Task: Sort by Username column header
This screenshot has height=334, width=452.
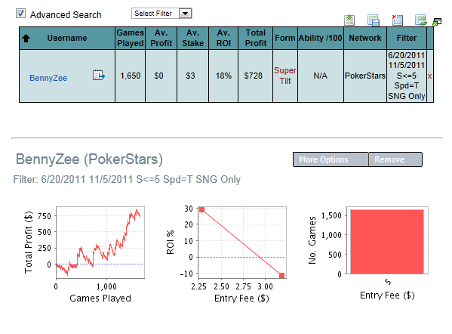Action: pyautogui.click(x=67, y=38)
